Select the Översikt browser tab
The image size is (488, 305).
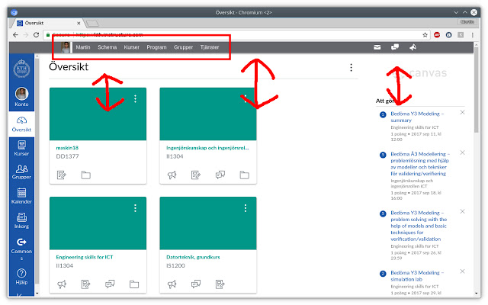pos(47,23)
